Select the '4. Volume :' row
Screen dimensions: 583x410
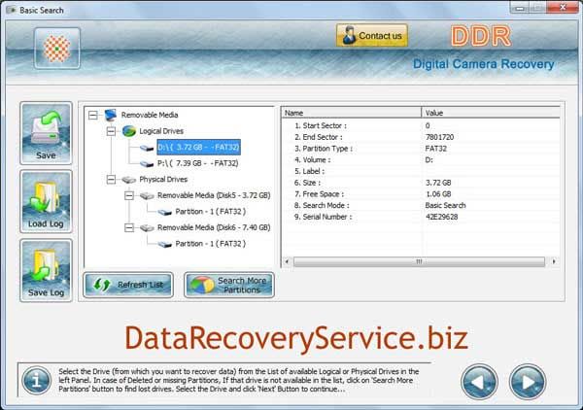pyautogui.click(x=421, y=160)
